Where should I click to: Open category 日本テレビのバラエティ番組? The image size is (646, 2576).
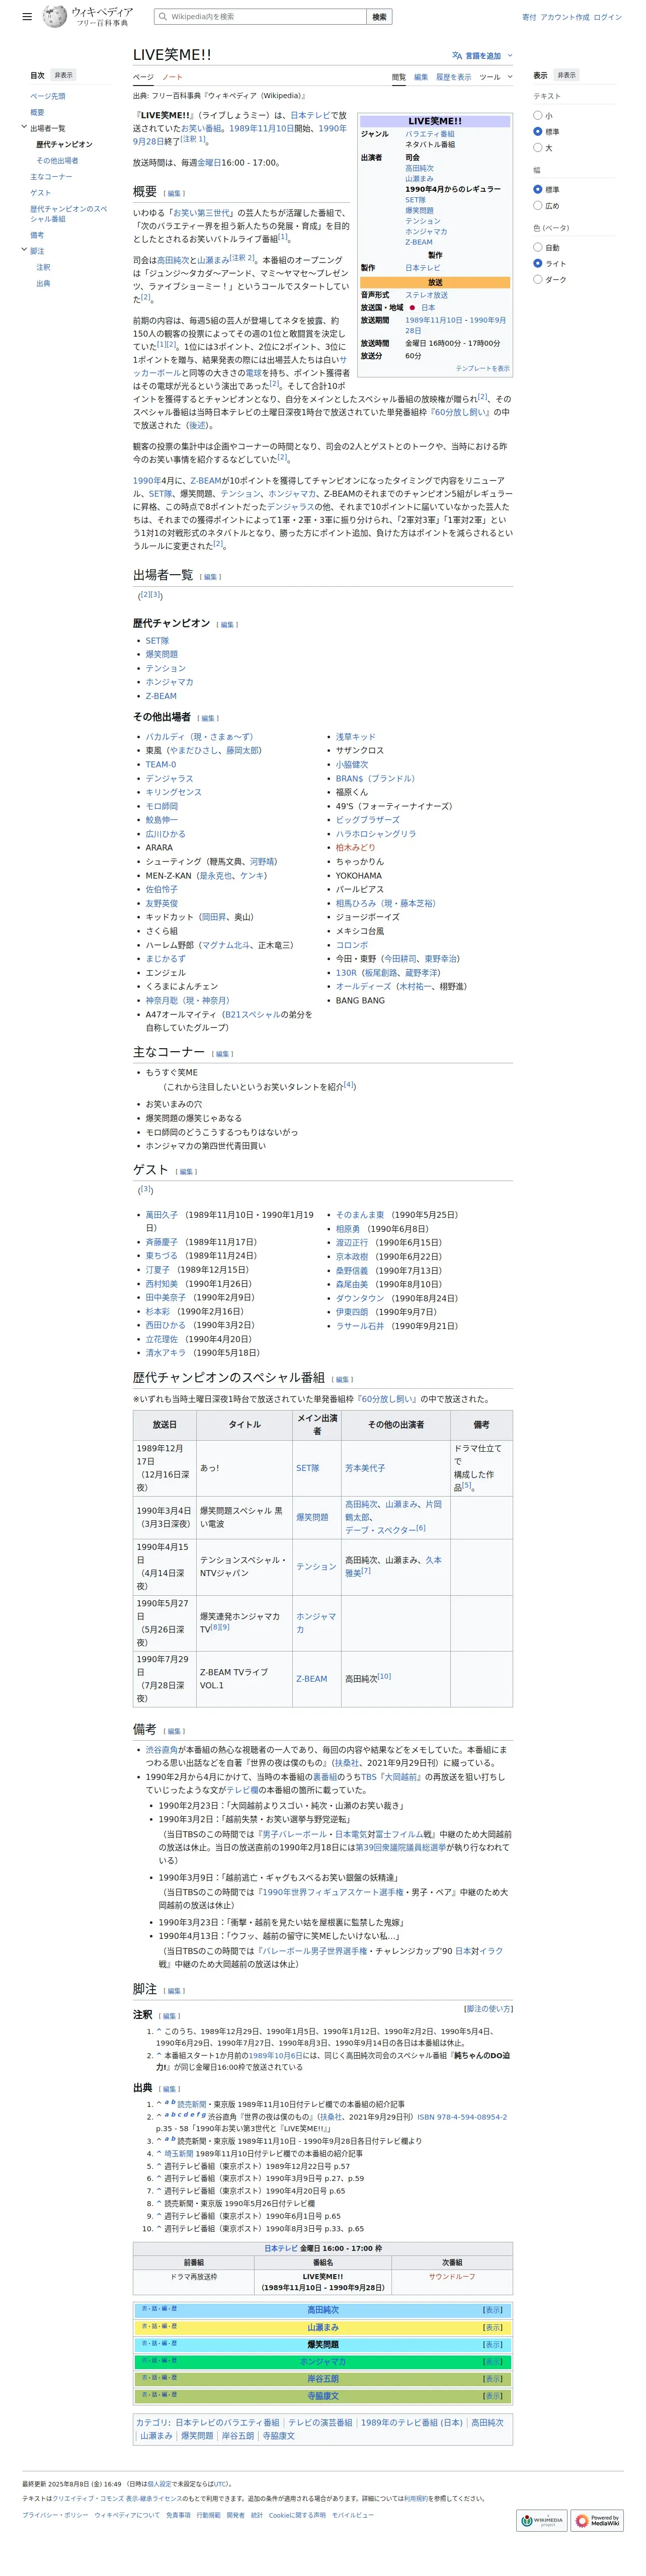click(227, 2422)
